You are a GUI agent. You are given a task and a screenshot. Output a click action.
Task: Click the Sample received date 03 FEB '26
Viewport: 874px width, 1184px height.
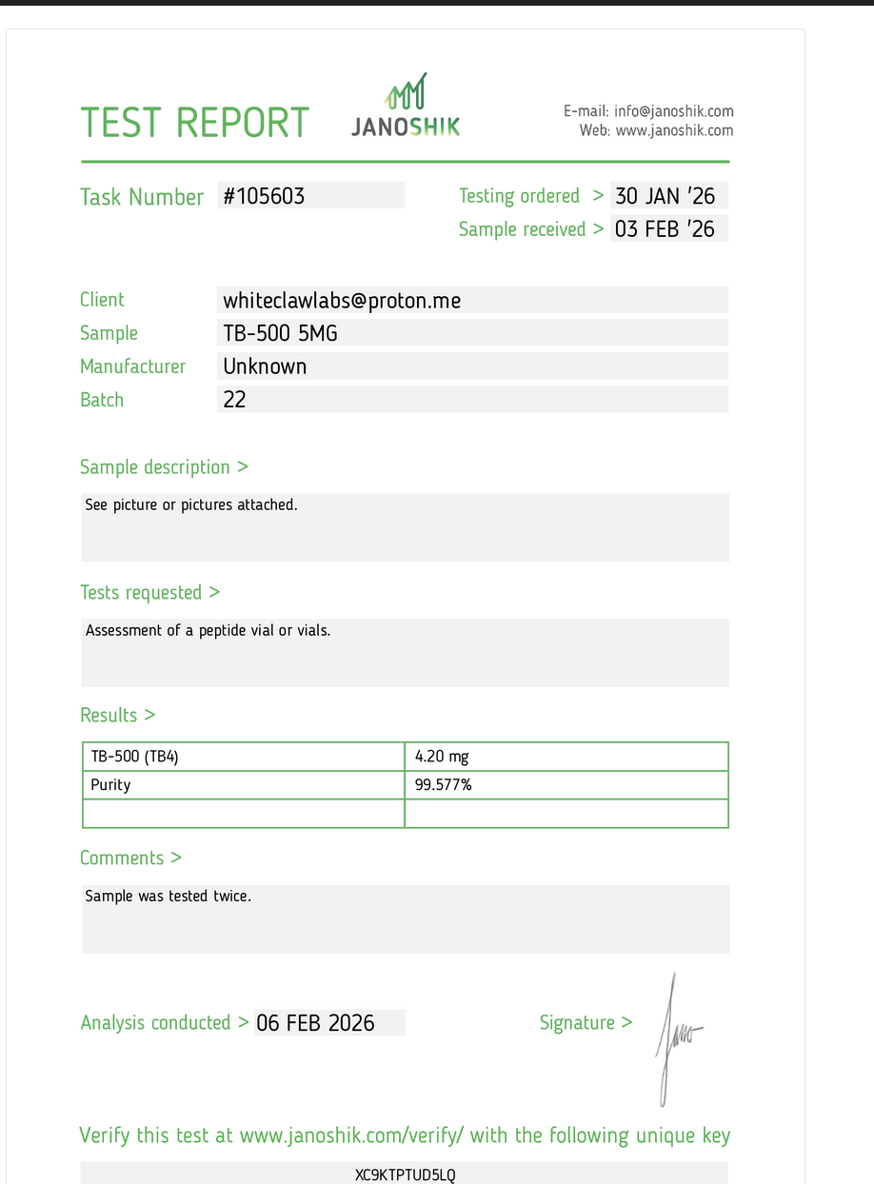[x=668, y=228]
